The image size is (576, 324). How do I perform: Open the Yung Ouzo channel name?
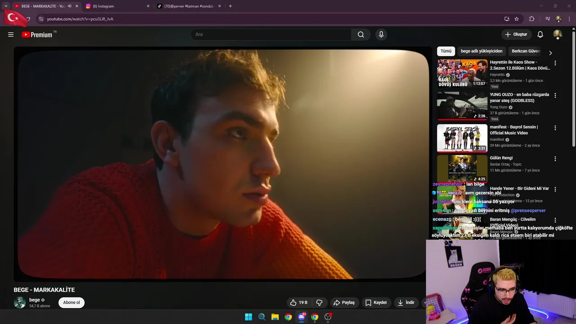[499, 107]
